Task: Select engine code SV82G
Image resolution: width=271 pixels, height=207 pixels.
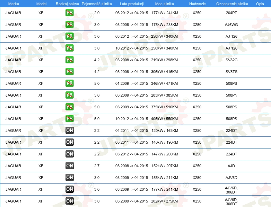Action: click(231, 60)
